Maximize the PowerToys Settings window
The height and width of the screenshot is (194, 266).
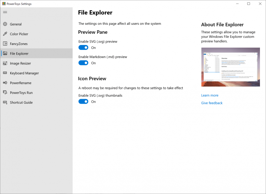249,4
